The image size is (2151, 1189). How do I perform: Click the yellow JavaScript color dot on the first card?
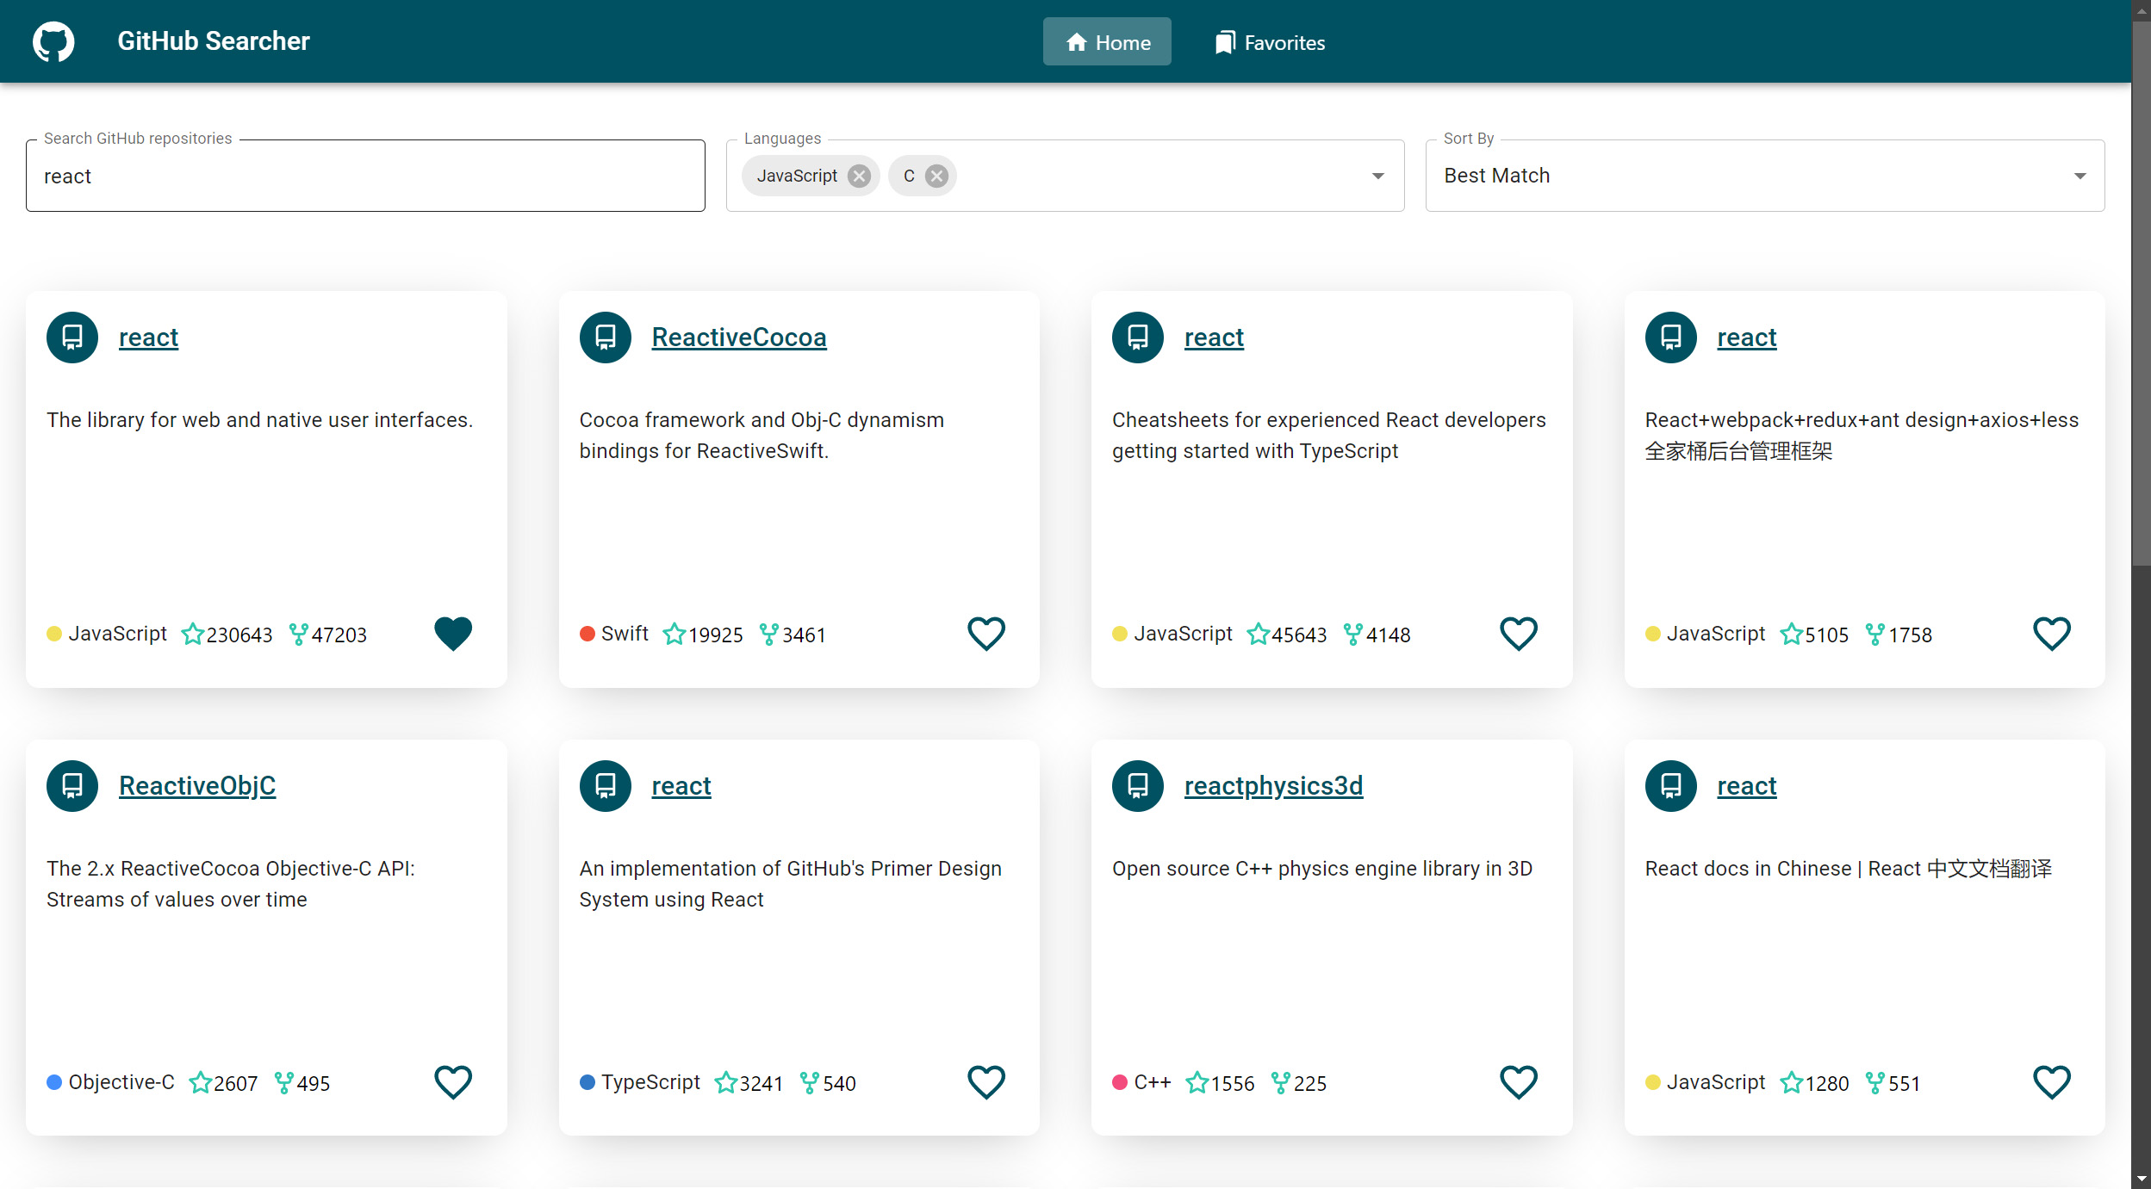[54, 635]
